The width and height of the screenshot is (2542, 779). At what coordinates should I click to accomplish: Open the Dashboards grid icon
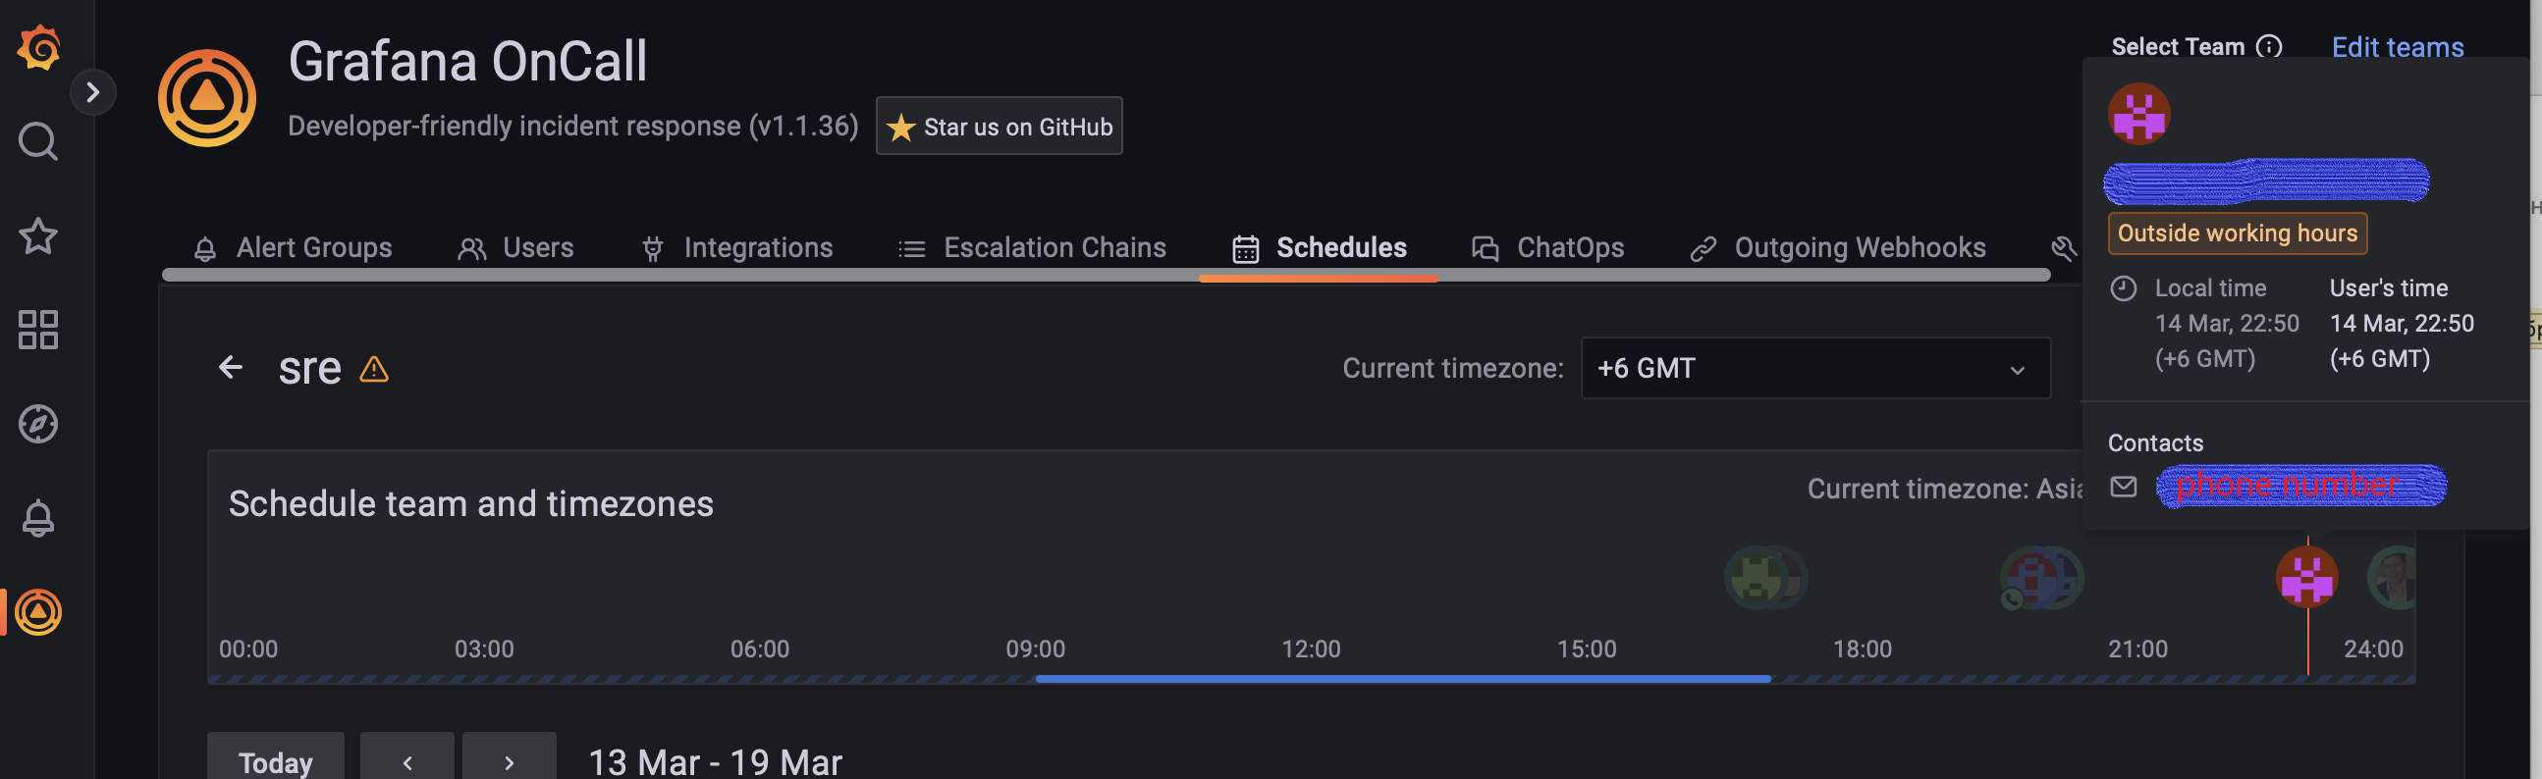tap(37, 330)
